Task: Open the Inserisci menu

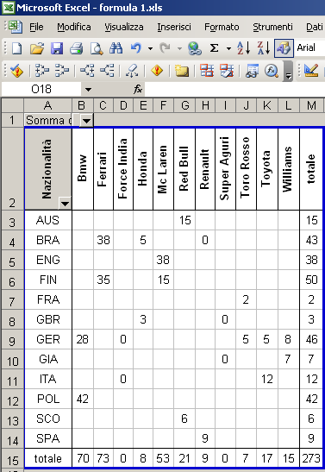Action: (x=174, y=27)
